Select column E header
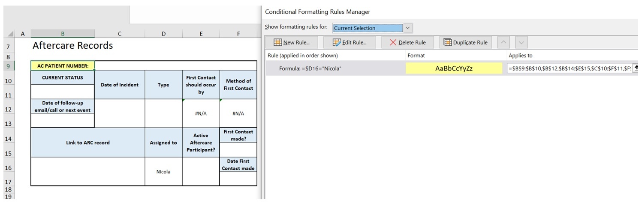The width and height of the screenshot is (642, 204). tap(201, 34)
